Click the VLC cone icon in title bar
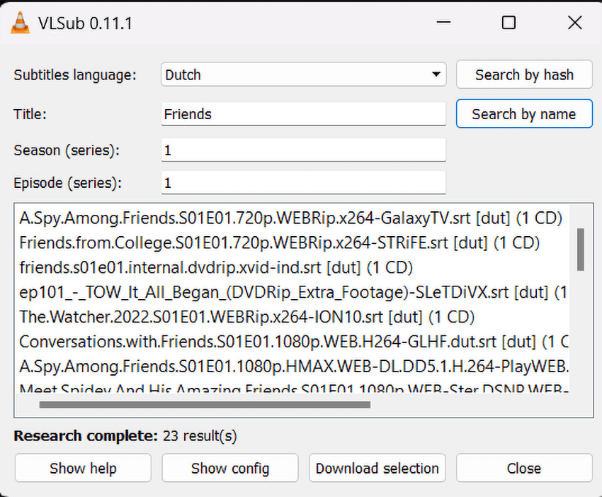602x497 pixels. [21, 23]
